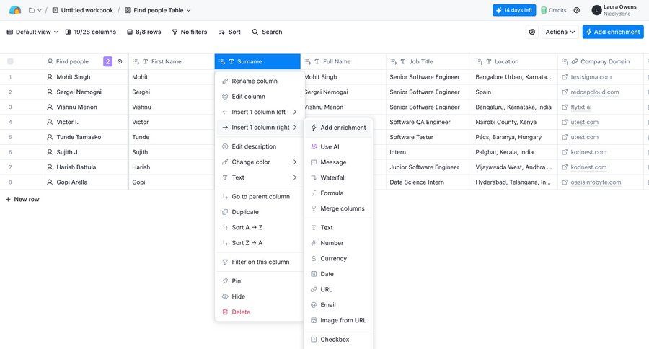Image resolution: width=649 pixels, height=349 pixels.
Task: Choose Rename column from menu
Action: tap(260, 81)
